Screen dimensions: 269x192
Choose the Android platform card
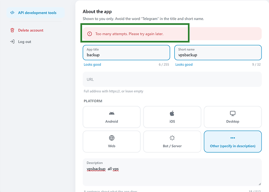click(111, 117)
